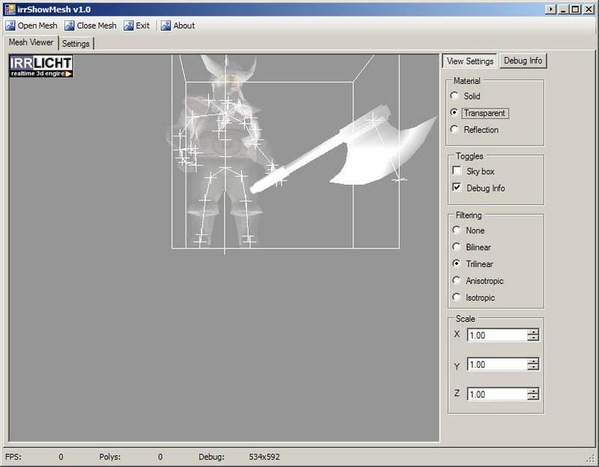Minimize the irrShowMesh window
This screenshot has width=599, height=467.
[x=563, y=10]
